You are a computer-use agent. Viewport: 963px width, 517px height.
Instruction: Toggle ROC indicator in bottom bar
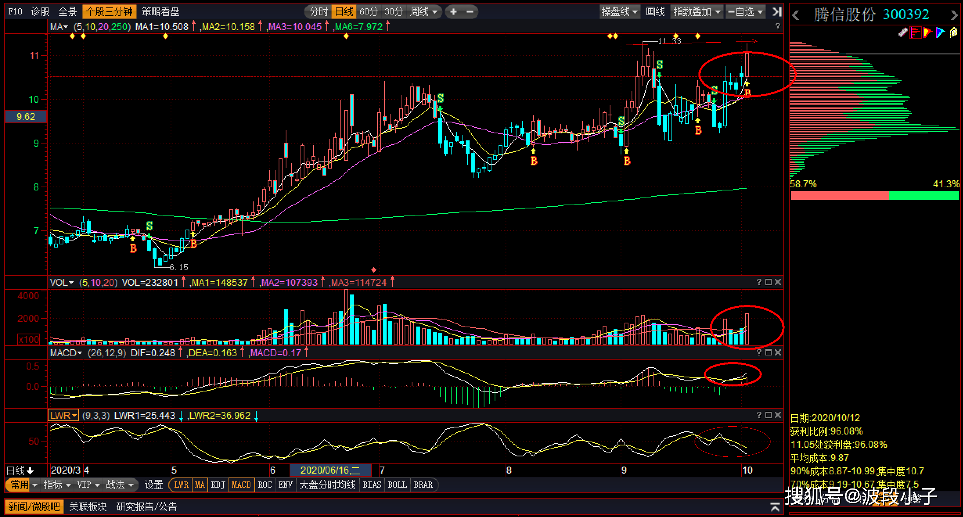(265, 485)
